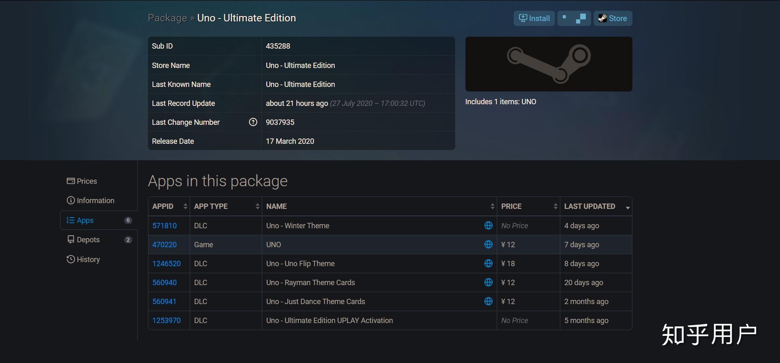Click the globe icon next to UNO
The image size is (780, 363).
tap(488, 244)
